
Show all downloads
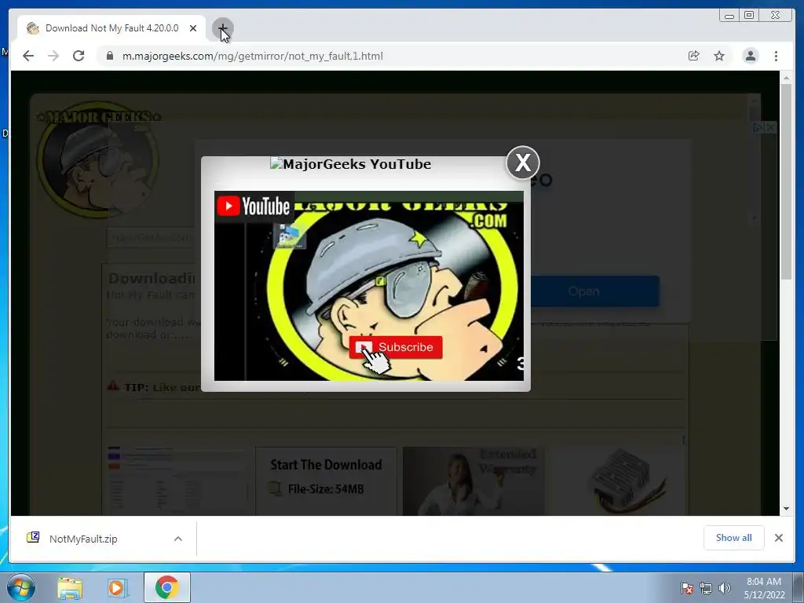(734, 538)
